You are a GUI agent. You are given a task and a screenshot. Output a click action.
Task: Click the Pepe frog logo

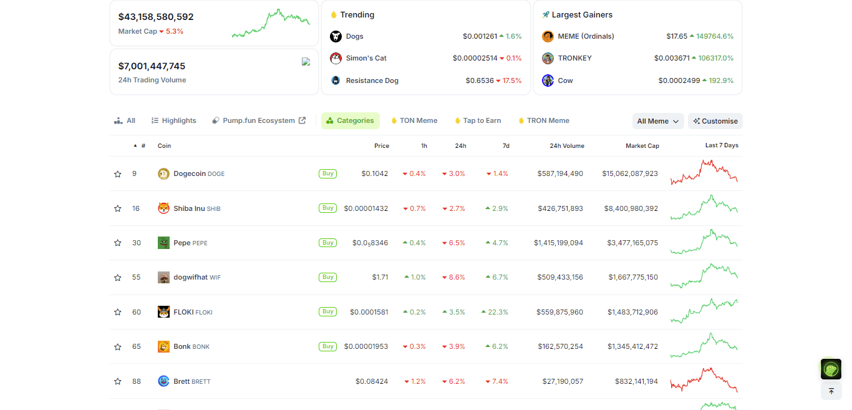pyautogui.click(x=163, y=243)
